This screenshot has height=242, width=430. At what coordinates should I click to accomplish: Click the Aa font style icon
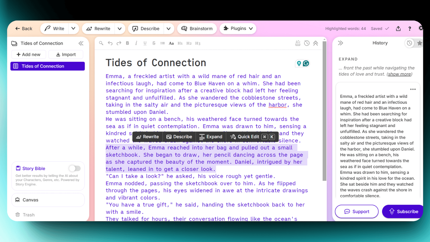pos(171,43)
